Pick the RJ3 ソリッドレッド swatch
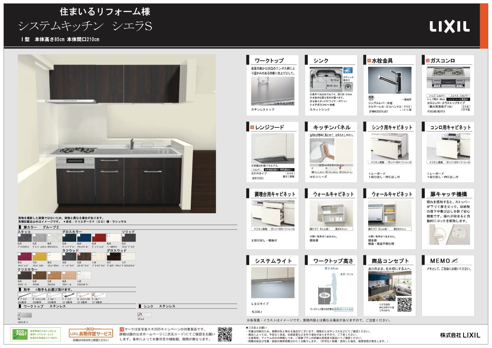This screenshot has height=348, width=492. tap(25, 256)
